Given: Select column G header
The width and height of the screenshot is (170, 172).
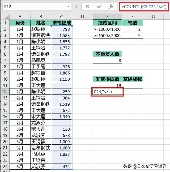Looking at the screenshot, I should coord(153,17).
